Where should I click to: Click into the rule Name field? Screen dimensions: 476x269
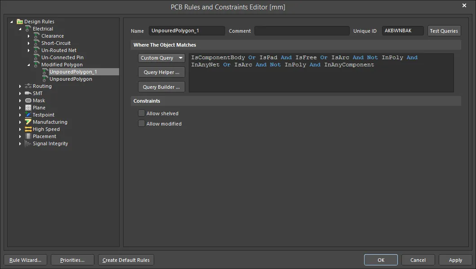187,30
